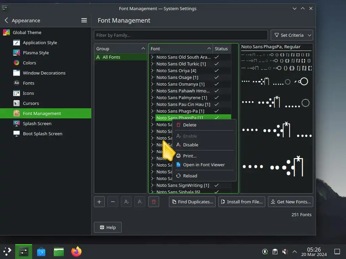346x259 pixels.
Task: Click the plus button to add a font group
Action: click(99, 202)
